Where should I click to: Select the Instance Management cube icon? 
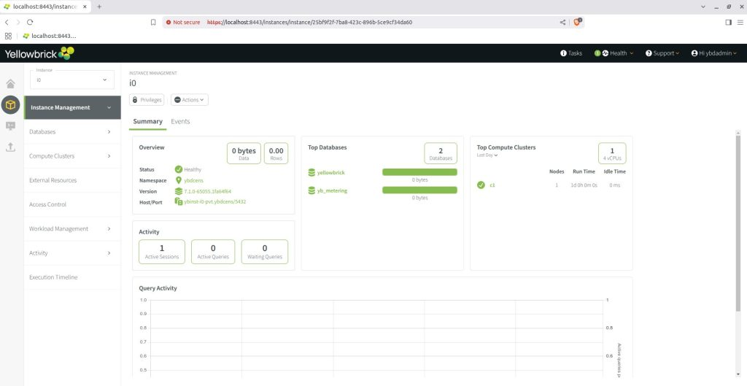[x=10, y=105]
